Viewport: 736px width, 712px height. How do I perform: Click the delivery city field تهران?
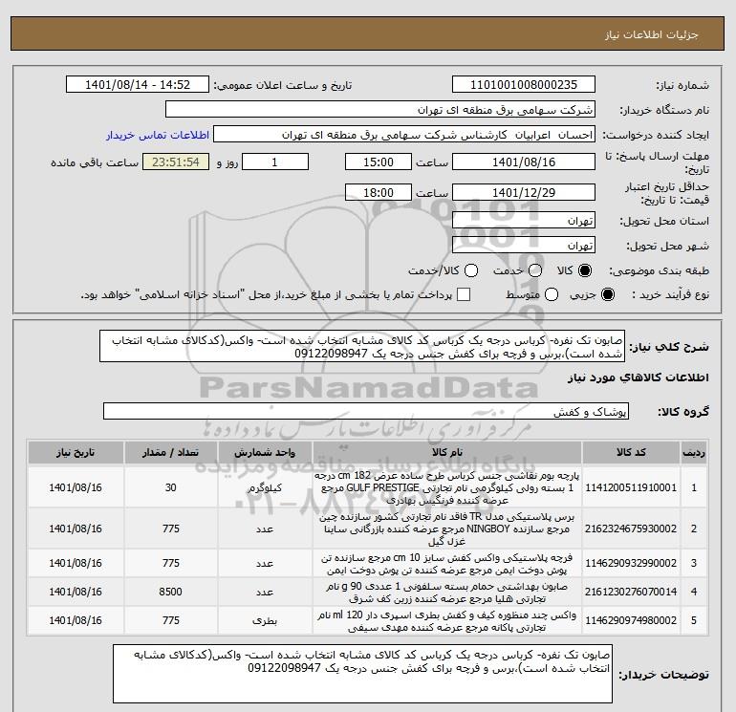[x=524, y=245]
